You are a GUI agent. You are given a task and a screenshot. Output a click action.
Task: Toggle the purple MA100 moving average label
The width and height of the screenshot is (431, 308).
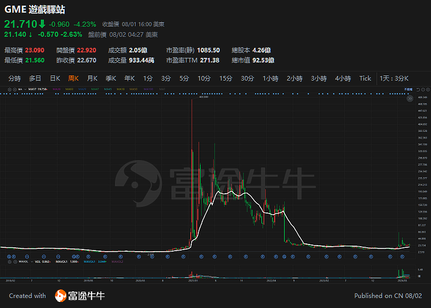click(x=149, y=89)
